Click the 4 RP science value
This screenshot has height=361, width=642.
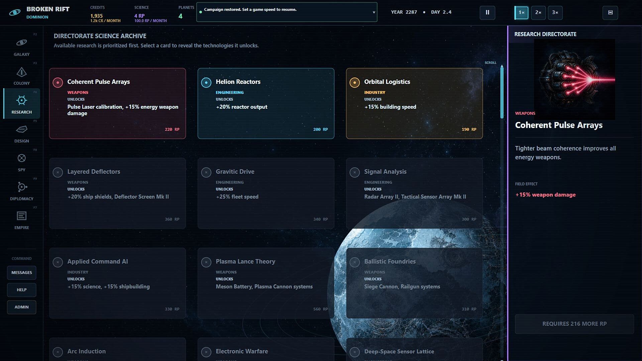click(x=139, y=16)
